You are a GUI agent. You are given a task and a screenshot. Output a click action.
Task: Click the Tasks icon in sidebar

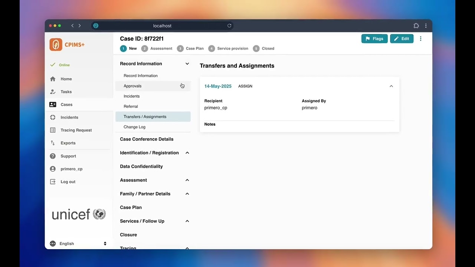[x=53, y=92]
